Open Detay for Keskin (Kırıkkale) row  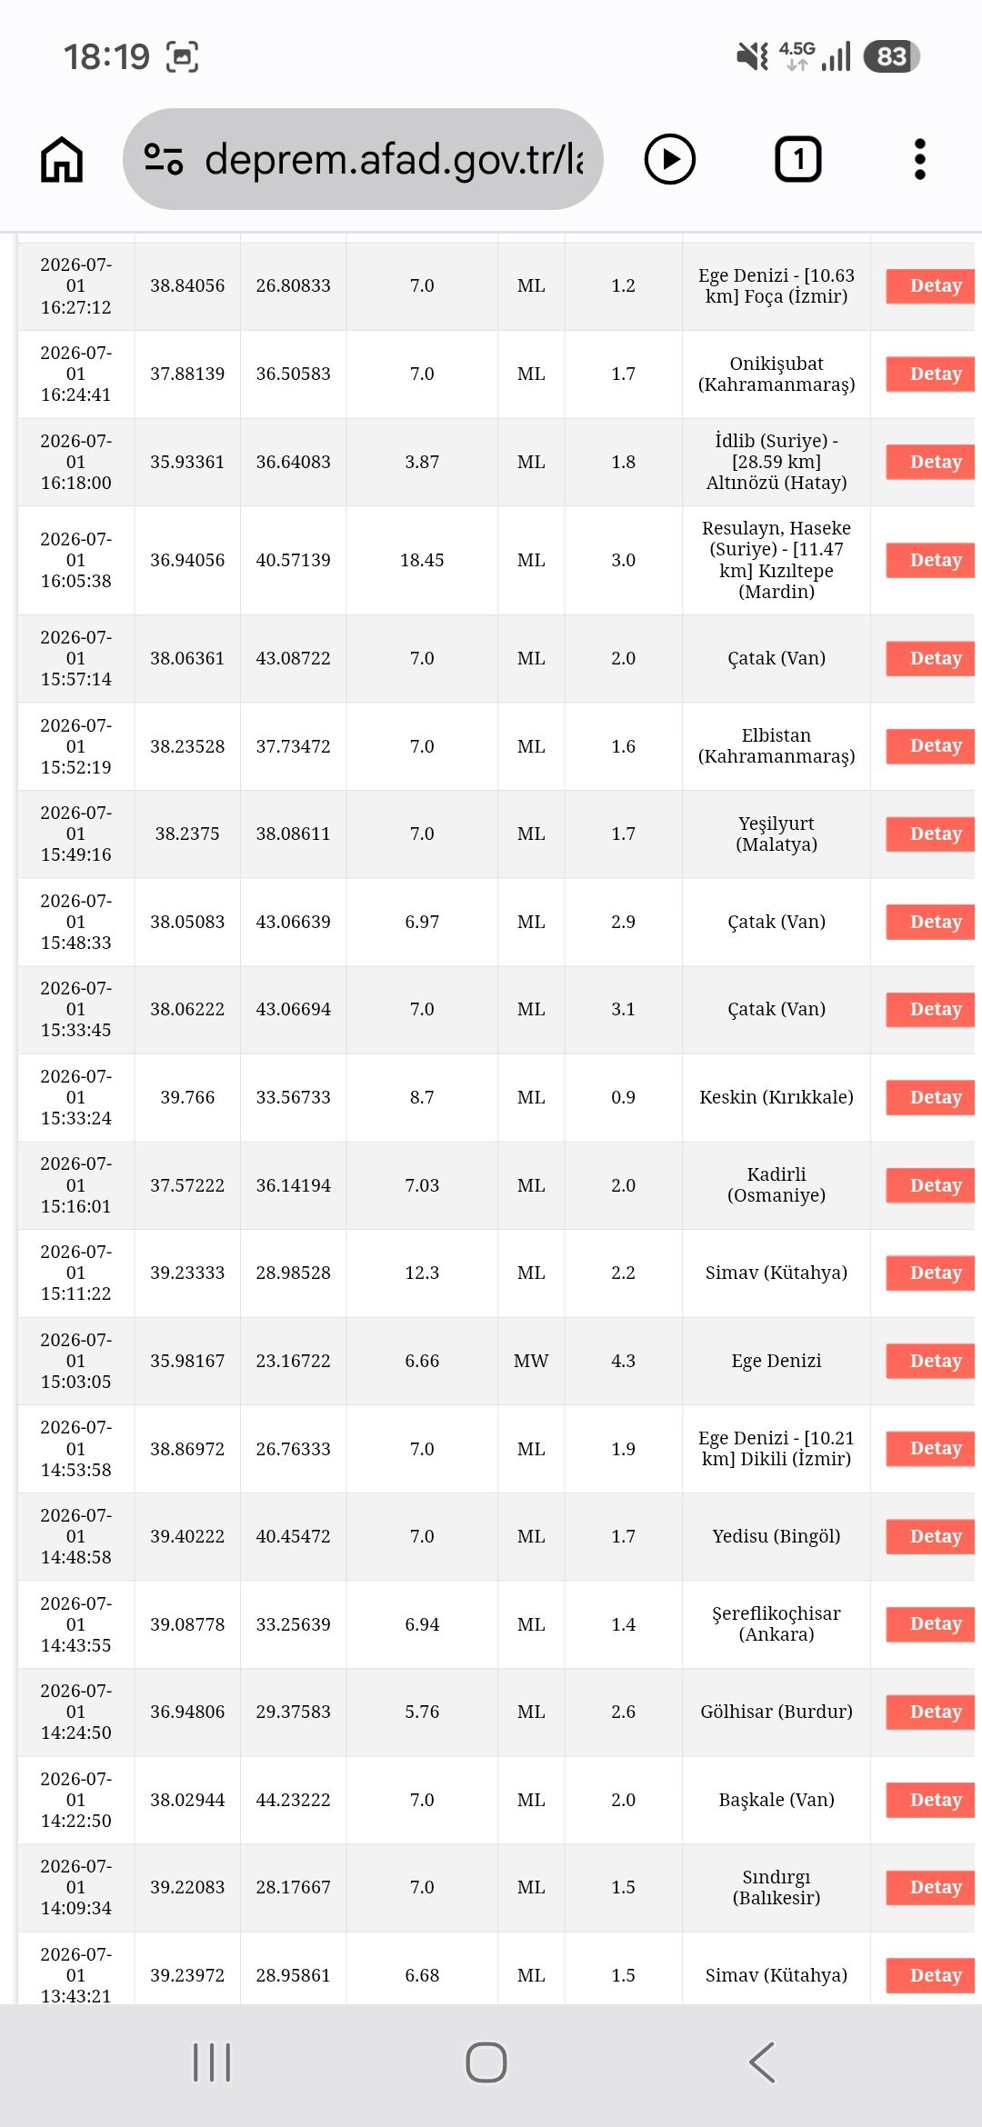(x=930, y=1097)
